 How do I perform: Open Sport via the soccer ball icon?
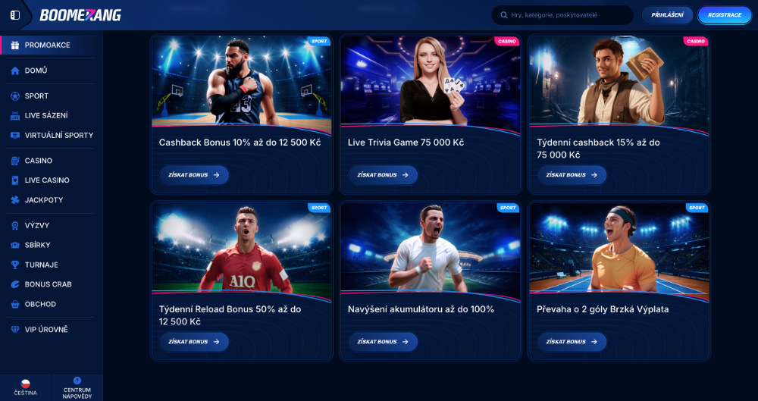click(x=15, y=96)
